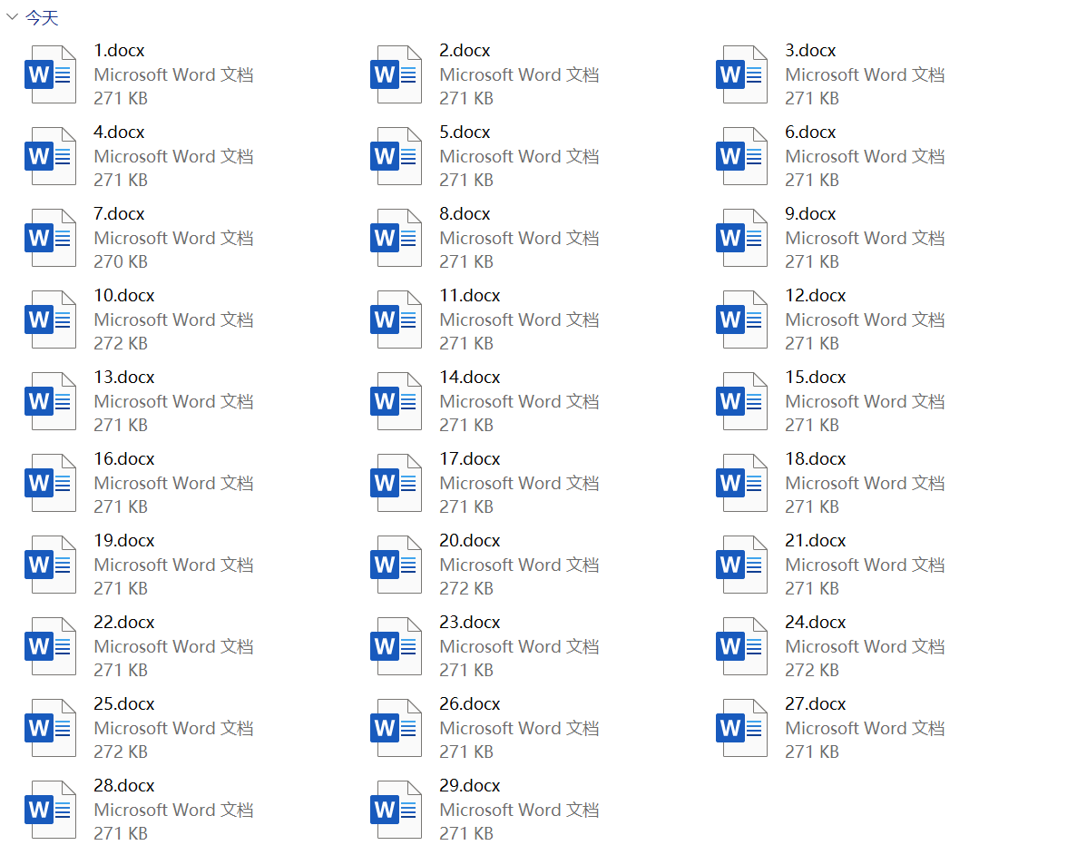Click the file name 22.docx
Viewport: 1077px width, 855px height.
pyautogui.click(x=124, y=623)
